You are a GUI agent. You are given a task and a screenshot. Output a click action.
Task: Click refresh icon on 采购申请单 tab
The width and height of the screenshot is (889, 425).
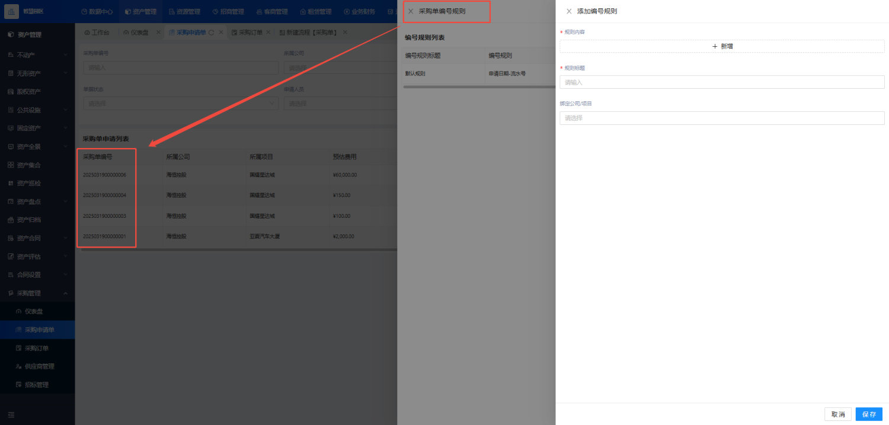tap(212, 33)
